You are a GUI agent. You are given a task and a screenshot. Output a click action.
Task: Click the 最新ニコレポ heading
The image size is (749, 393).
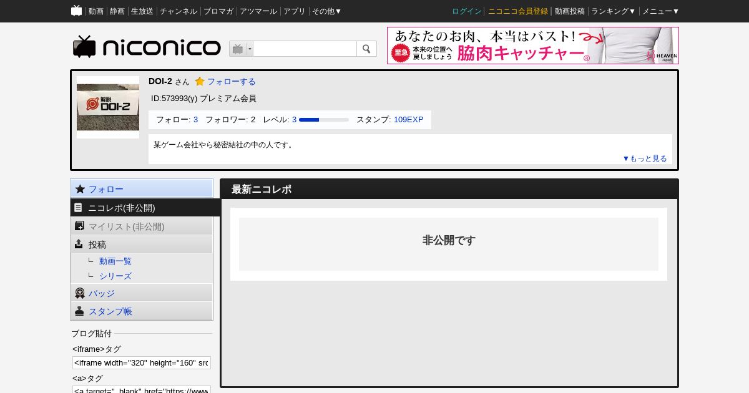point(262,190)
